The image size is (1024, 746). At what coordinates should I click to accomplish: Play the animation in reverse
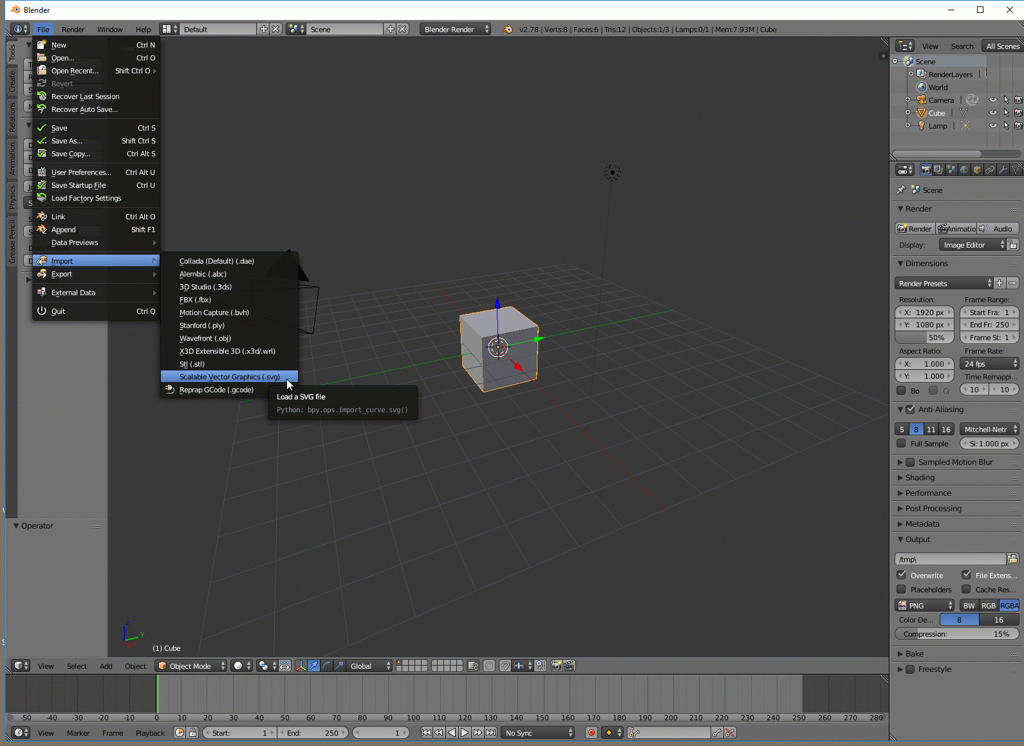coord(452,732)
